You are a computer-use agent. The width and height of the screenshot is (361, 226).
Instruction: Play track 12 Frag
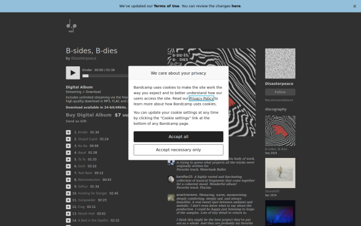click(x=68, y=207)
